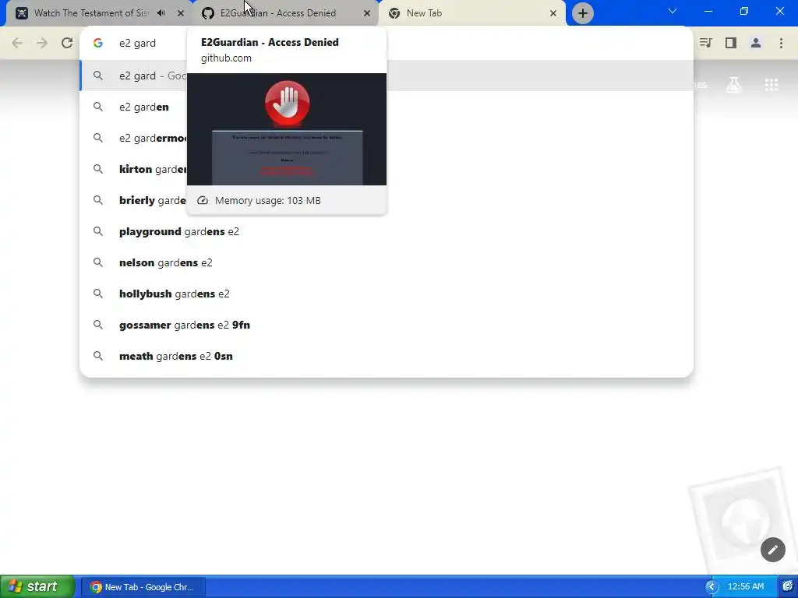This screenshot has width=798, height=598.
Task: Click the address bar containing e2 gard
Action: pyautogui.click(x=387, y=44)
